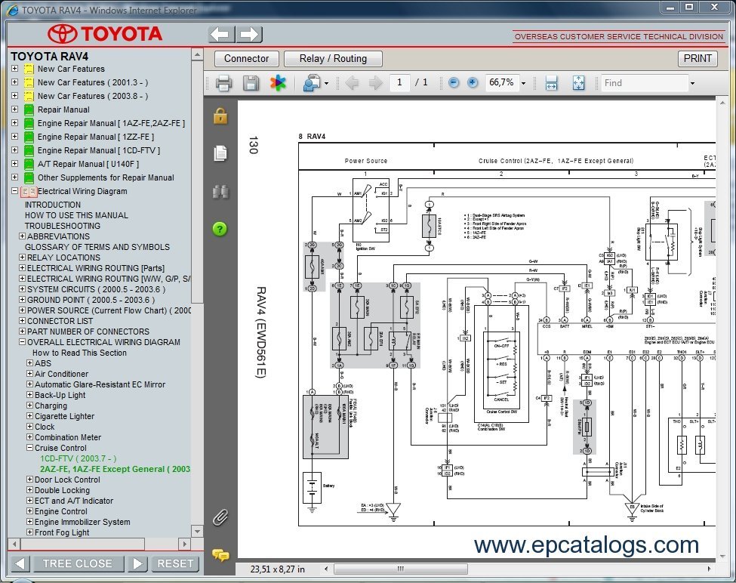The width and height of the screenshot is (736, 583).
Task: Collapse the OVERALL ELECTRICAL WIRING DIAGRAM node
Action: [x=22, y=342]
